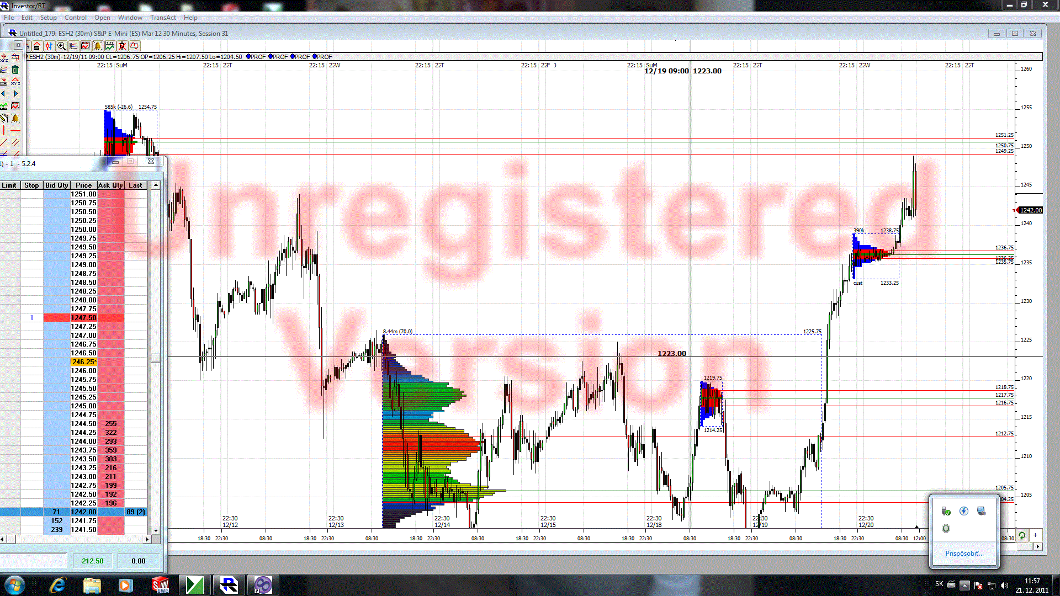Open the TransAct menu
Viewport: 1060px width, 596px height.
pos(163,18)
